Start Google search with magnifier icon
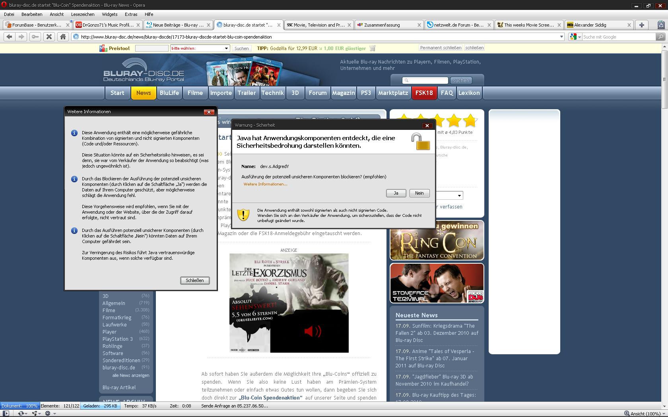The width and height of the screenshot is (668, 417). click(x=661, y=37)
